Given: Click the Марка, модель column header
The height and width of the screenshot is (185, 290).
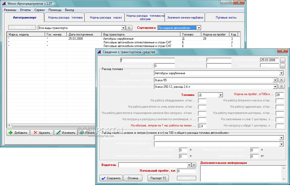Looking at the screenshot, I should [x=26, y=34].
